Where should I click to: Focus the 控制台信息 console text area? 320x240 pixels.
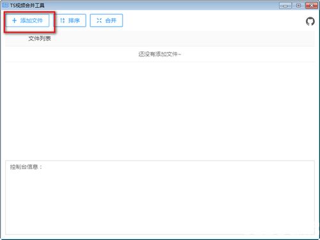[x=160, y=198]
